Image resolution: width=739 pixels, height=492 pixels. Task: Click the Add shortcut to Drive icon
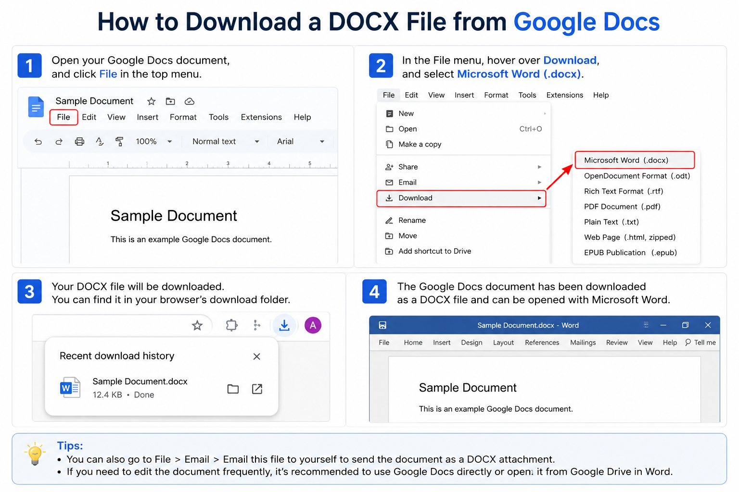pos(389,251)
